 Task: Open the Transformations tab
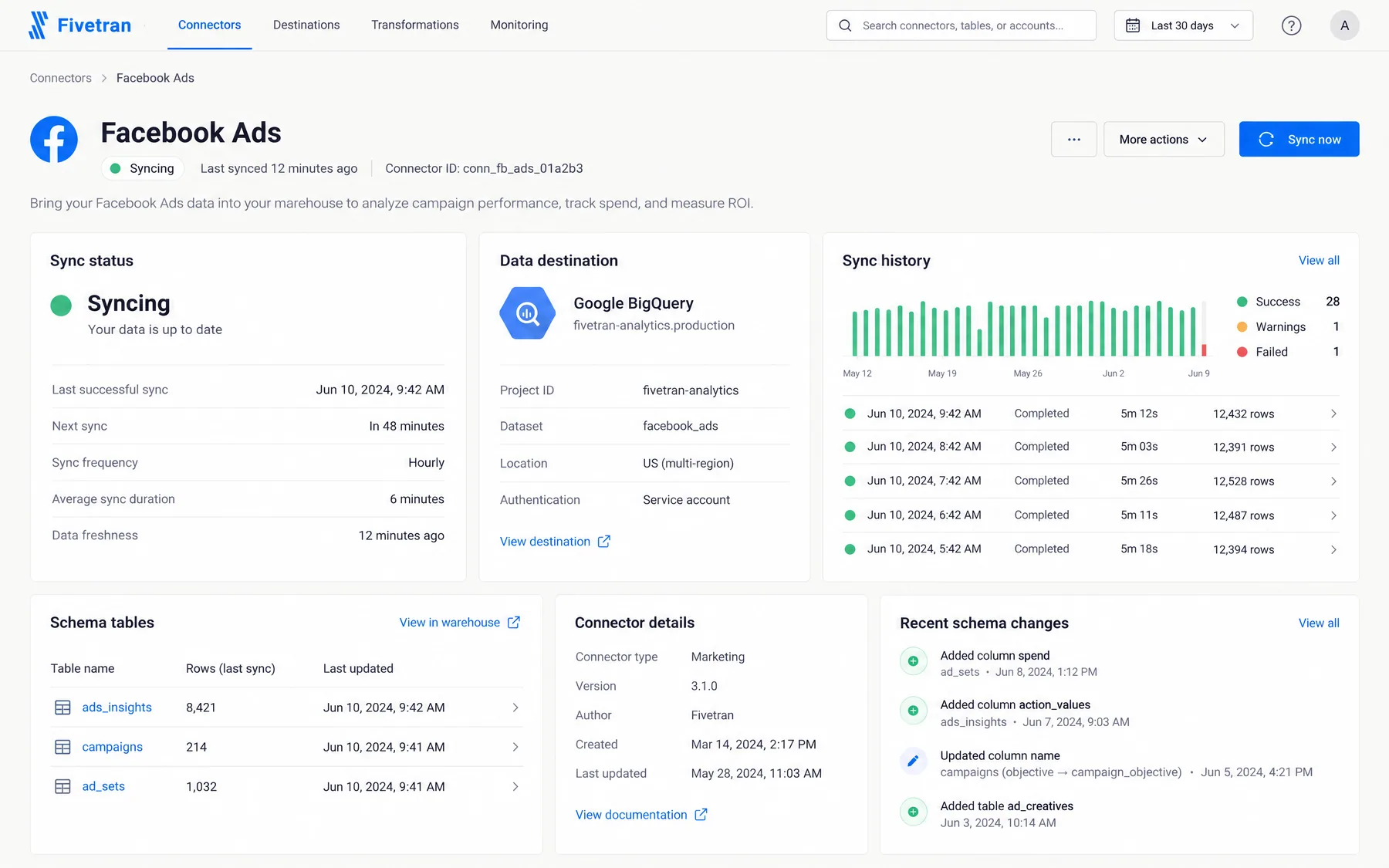point(415,25)
